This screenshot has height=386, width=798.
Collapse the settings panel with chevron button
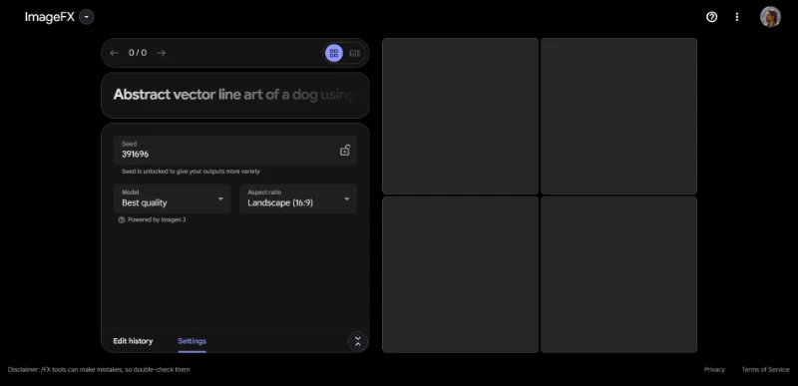(x=357, y=341)
